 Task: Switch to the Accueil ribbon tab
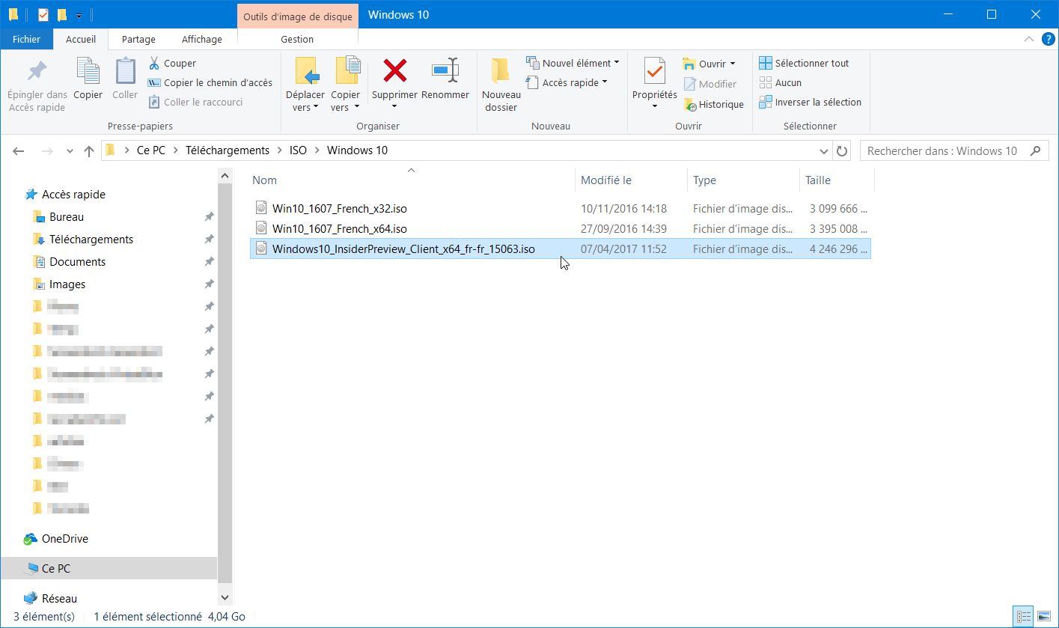80,39
